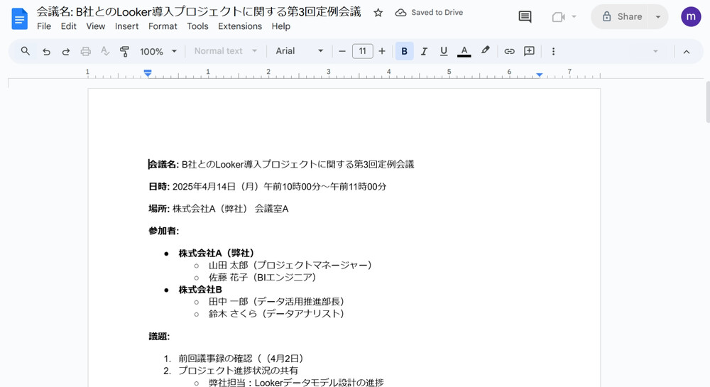710x387 pixels.
Task: Open the 100% zoom dropdown
Action: tap(158, 51)
